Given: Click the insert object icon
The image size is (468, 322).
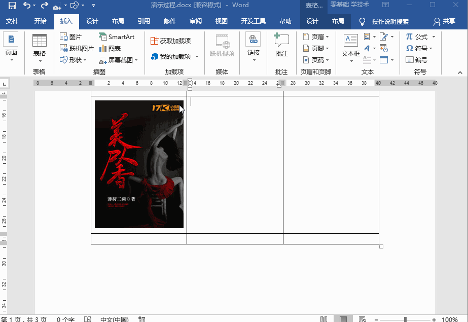Looking at the screenshot, I should coord(384,60).
